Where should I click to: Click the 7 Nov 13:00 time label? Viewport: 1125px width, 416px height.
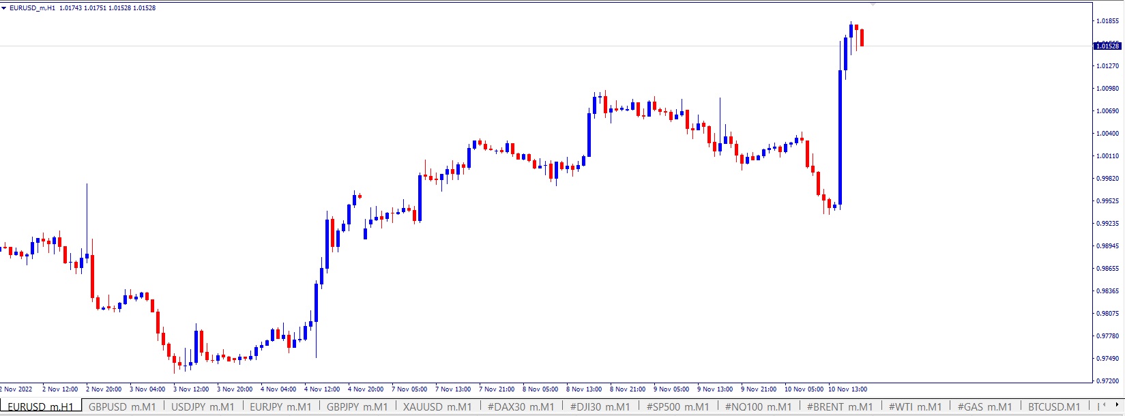coord(453,389)
